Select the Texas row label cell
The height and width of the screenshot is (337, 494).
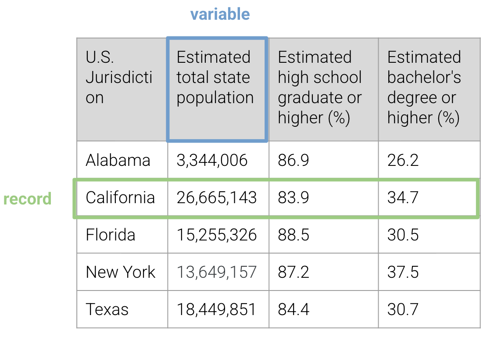tap(107, 309)
